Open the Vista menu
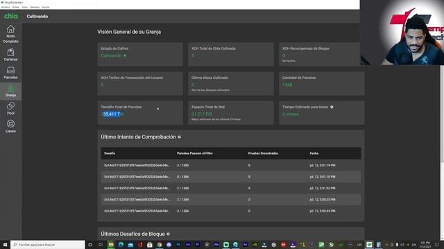Viewport: 444px width, 249px height. coord(25,7)
